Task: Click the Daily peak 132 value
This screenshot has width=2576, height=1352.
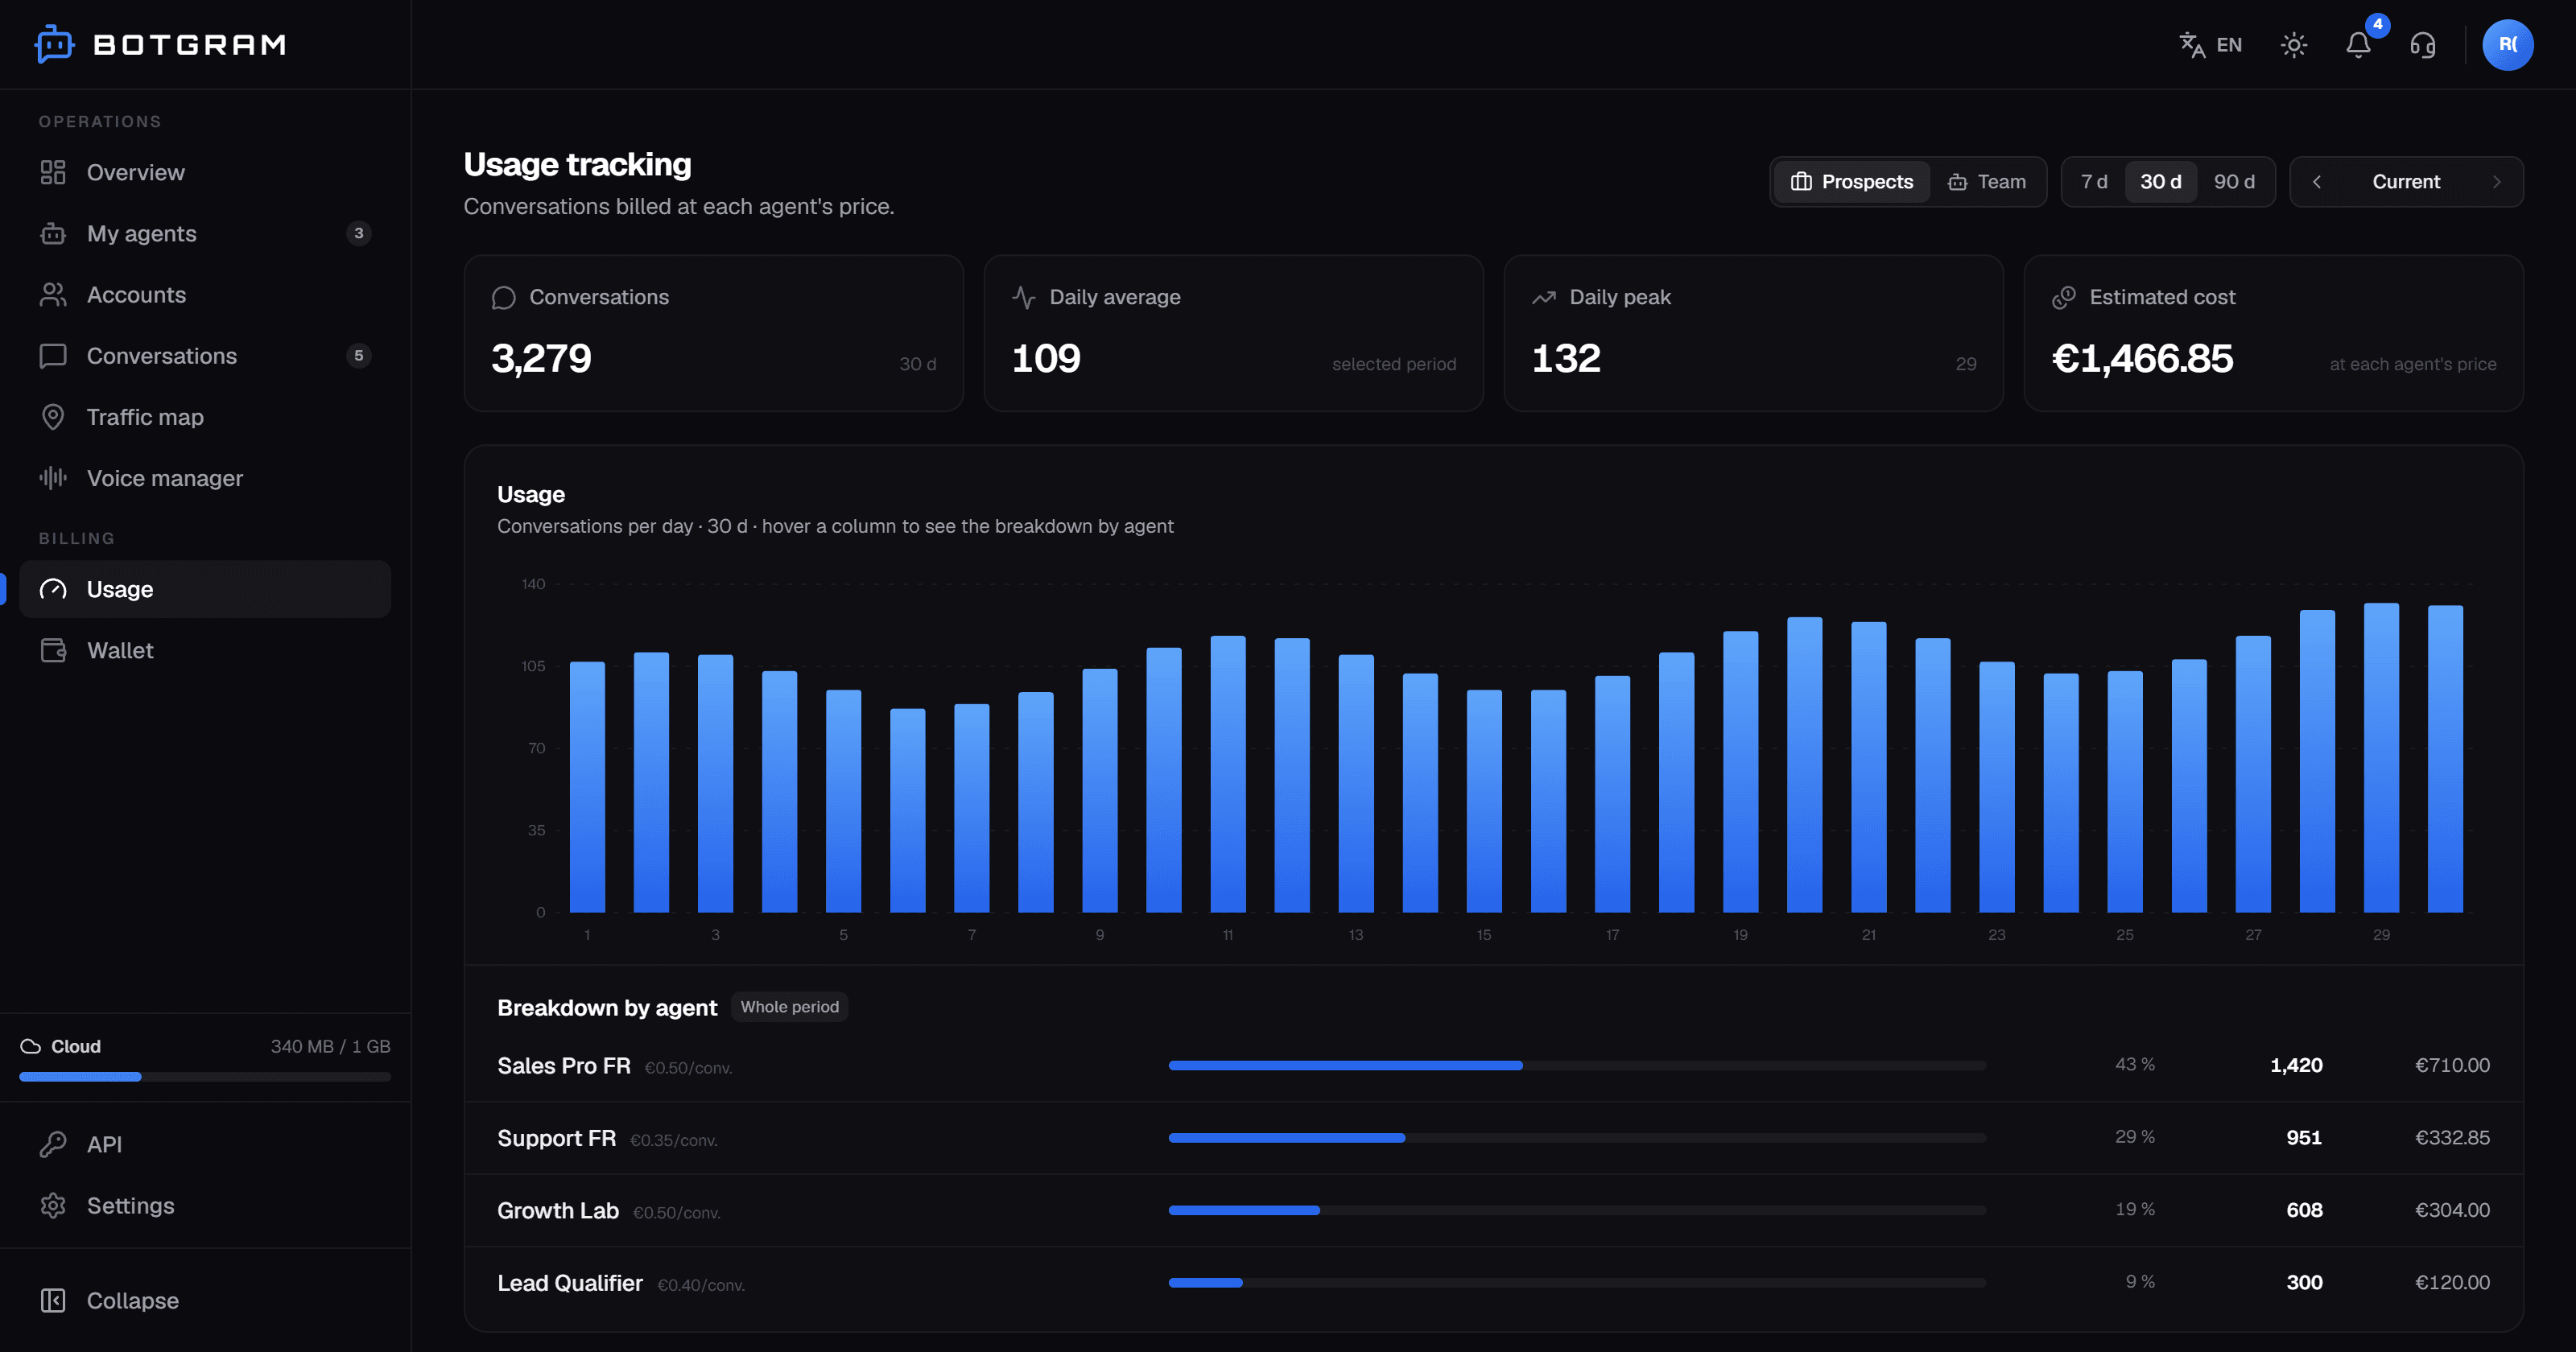Action: click(x=1566, y=358)
